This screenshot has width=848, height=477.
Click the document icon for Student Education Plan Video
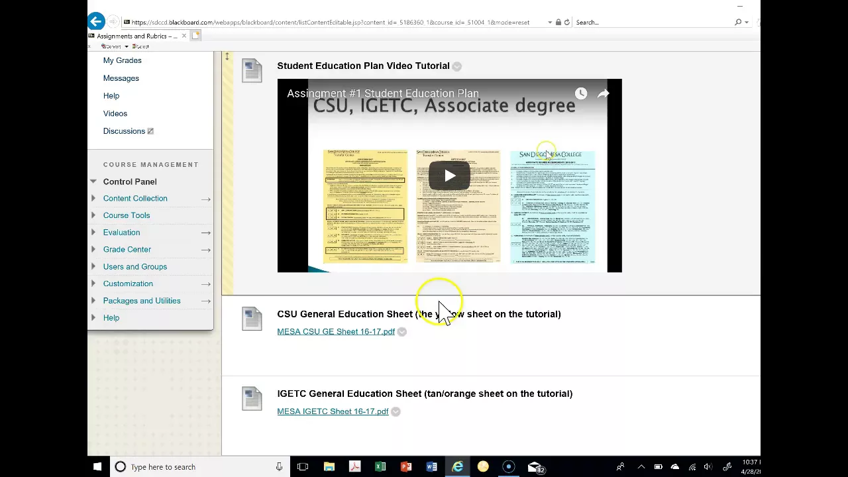(x=252, y=70)
